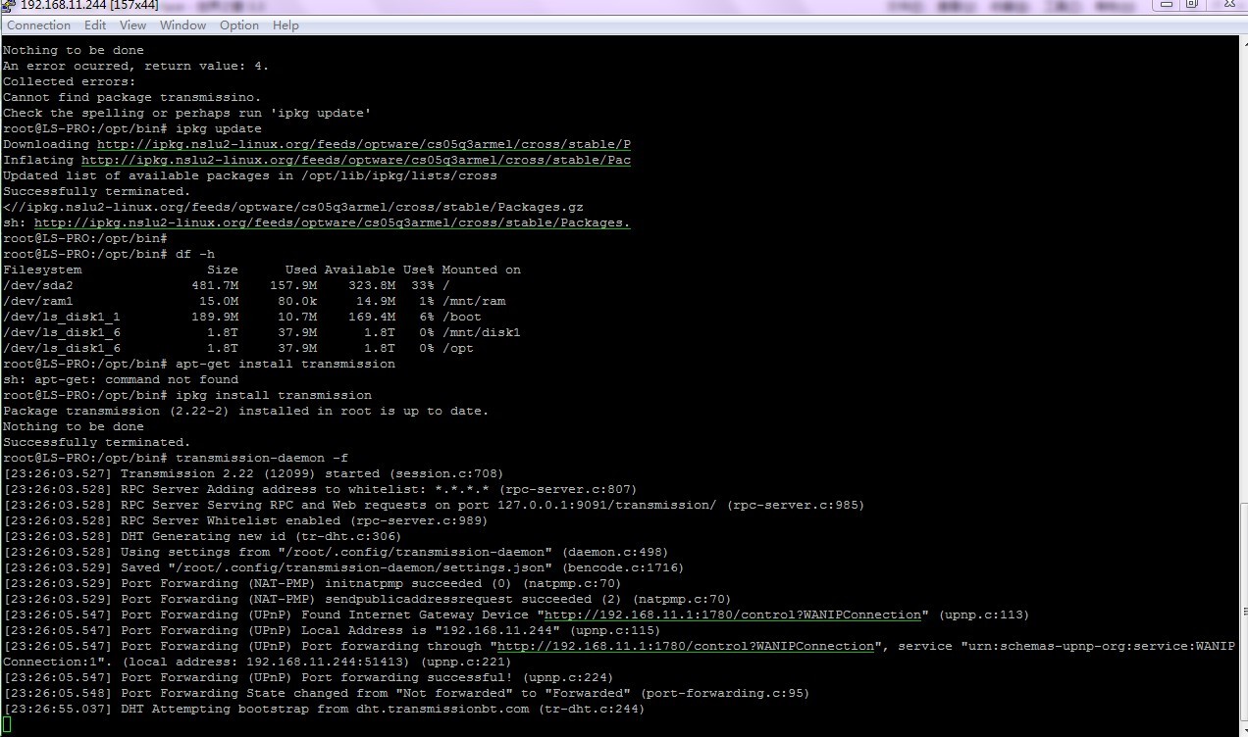The image size is (1248, 737).
Task: Click 'Collected errors:' line
Action: click(70, 82)
